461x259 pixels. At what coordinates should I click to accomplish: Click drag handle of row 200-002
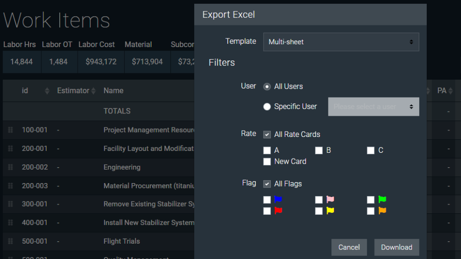[x=10, y=167]
